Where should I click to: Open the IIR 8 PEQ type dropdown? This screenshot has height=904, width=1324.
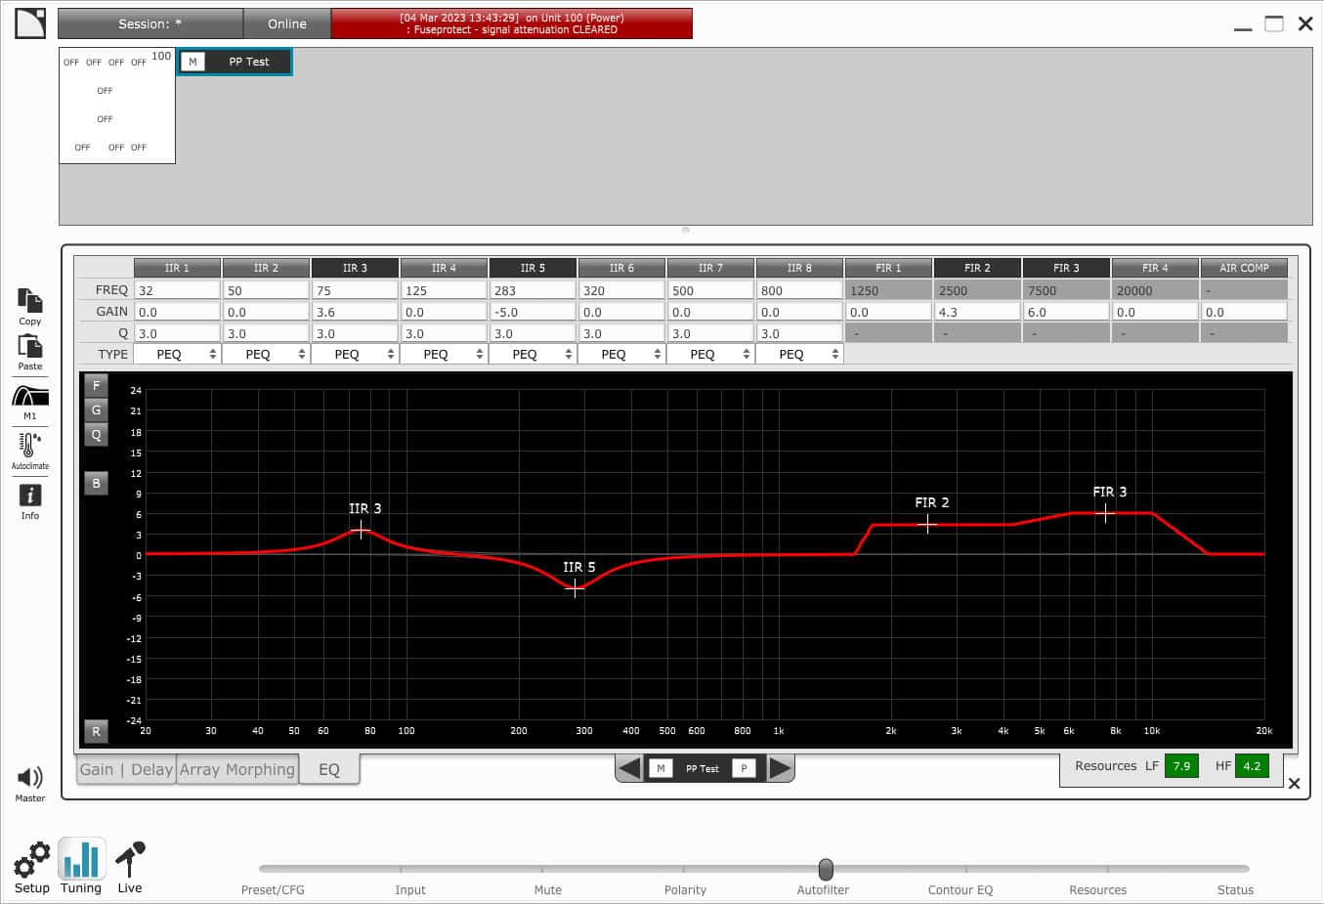(799, 355)
